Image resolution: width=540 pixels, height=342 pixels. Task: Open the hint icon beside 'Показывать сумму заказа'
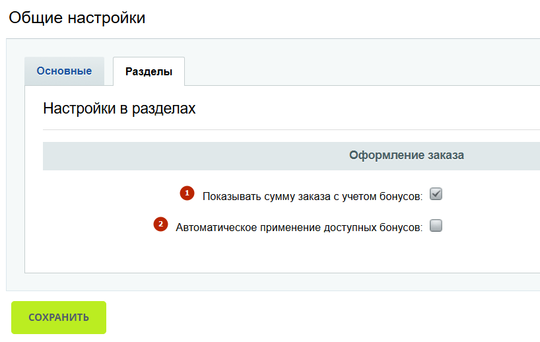pos(187,193)
